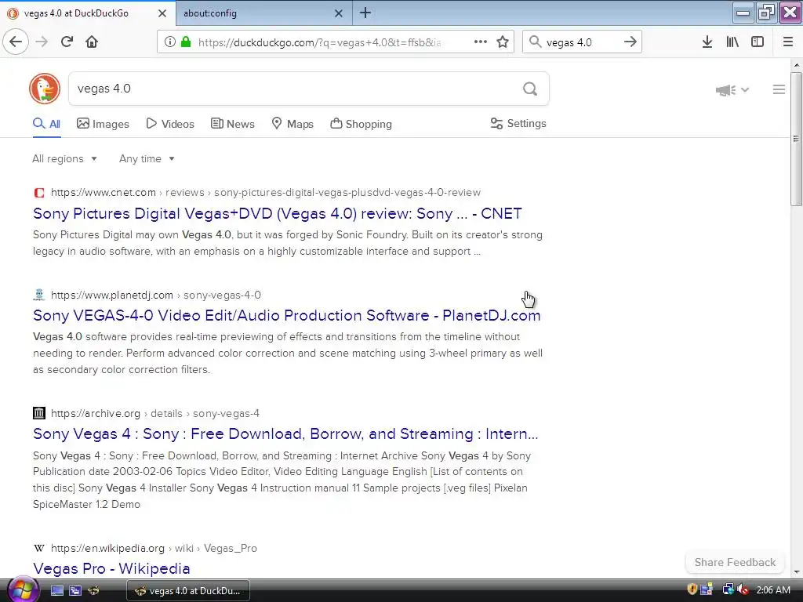Switch to News results

(232, 123)
